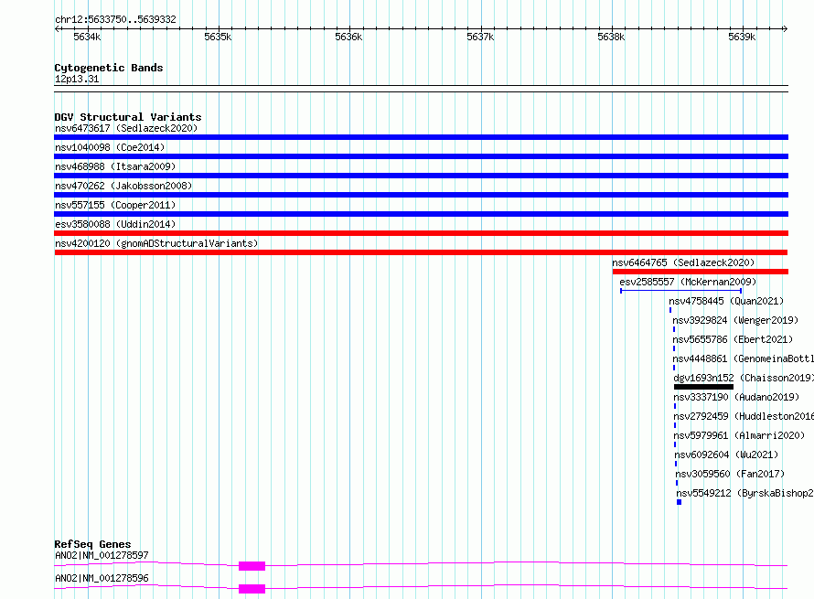Click the 5635k ruler tick label
Screen dimensions: 814x599
(218, 37)
